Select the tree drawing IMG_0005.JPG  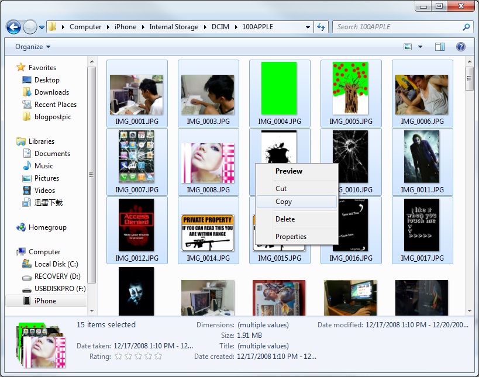point(350,88)
